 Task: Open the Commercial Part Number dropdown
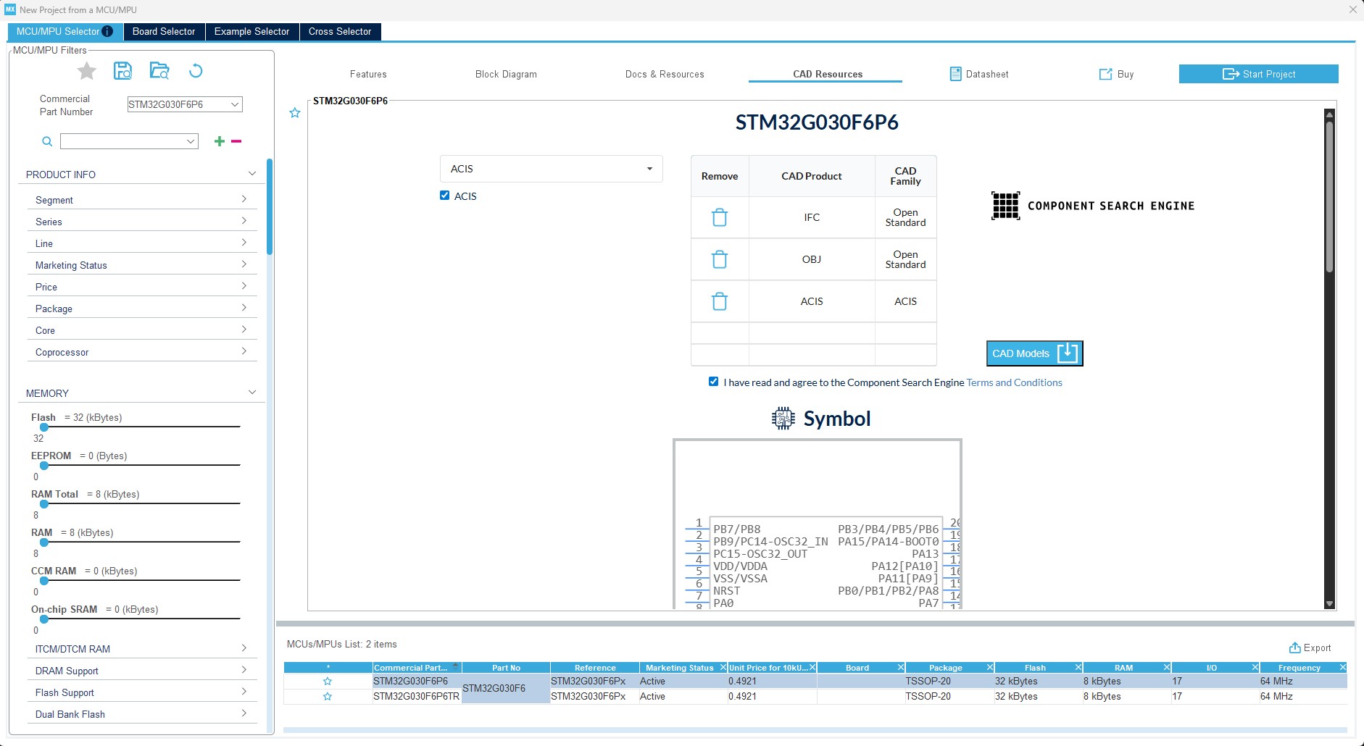235,104
